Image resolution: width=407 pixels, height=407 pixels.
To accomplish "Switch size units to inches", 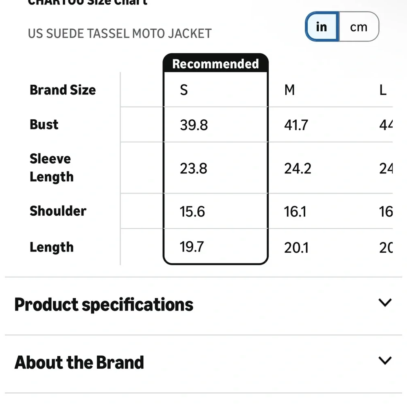I will coord(322,26).
